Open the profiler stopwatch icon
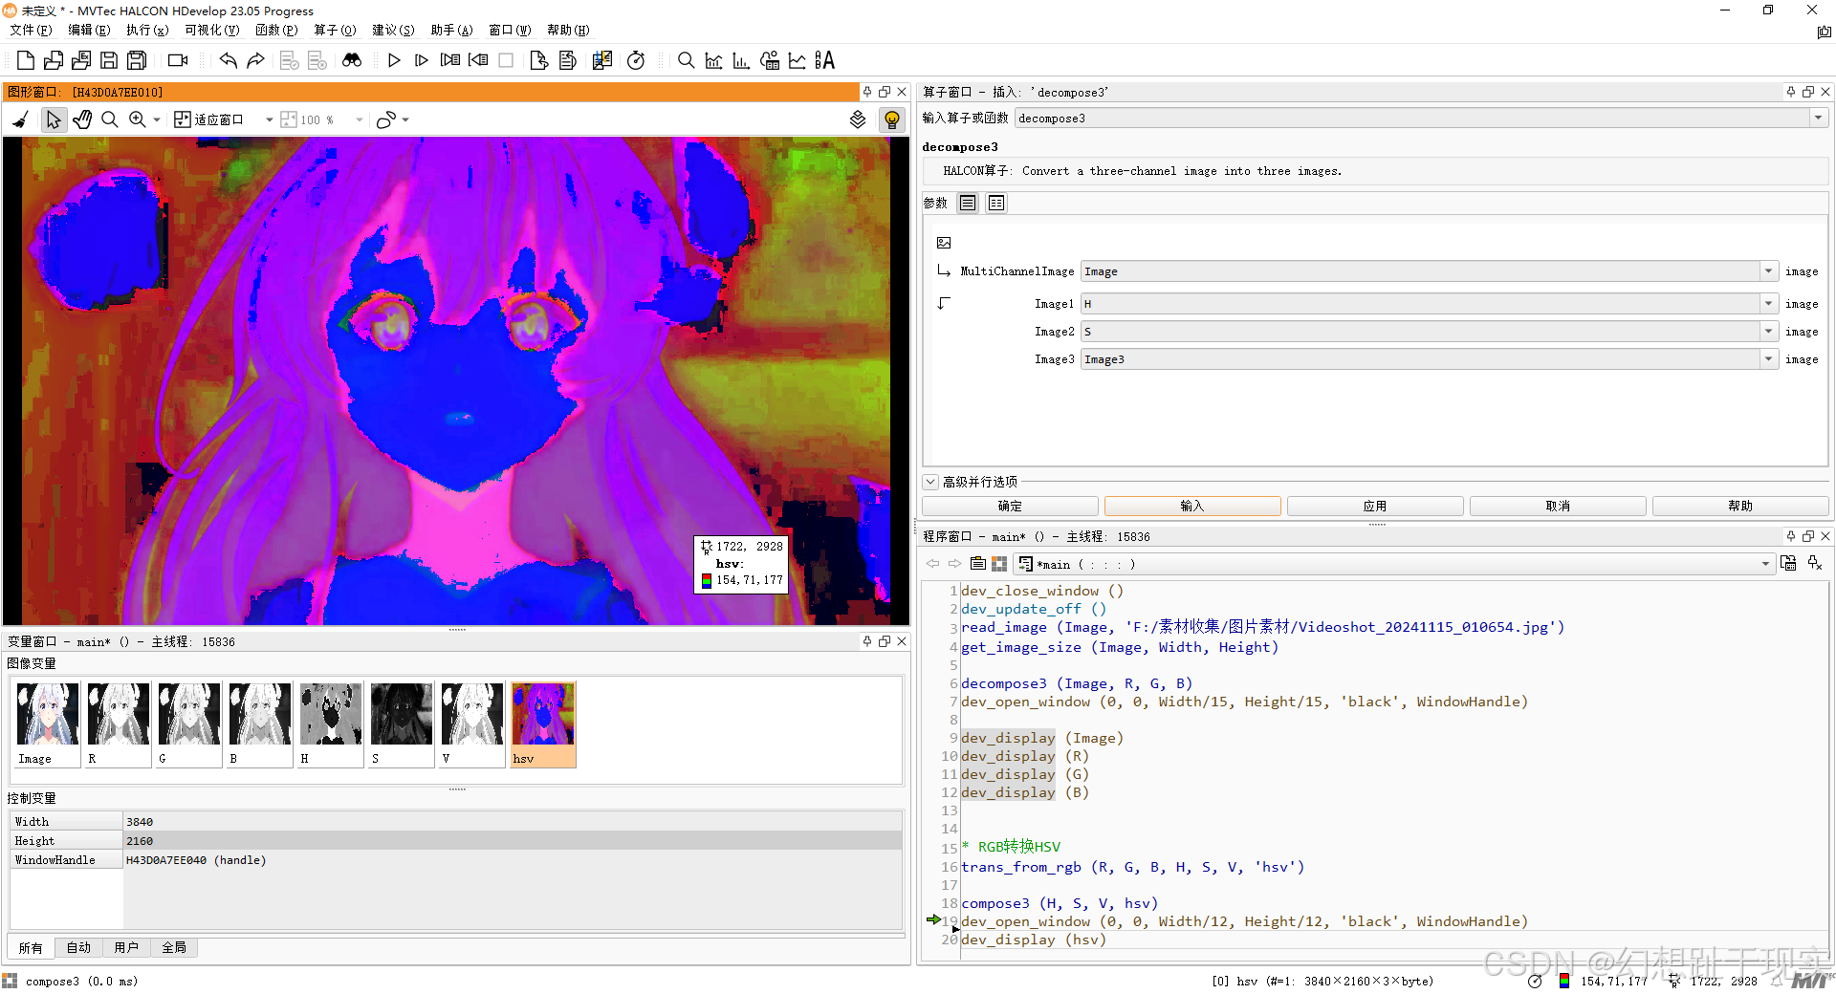 [x=636, y=60]
